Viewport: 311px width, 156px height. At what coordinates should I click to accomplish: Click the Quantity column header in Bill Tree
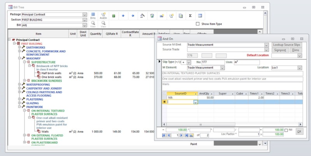96,34
